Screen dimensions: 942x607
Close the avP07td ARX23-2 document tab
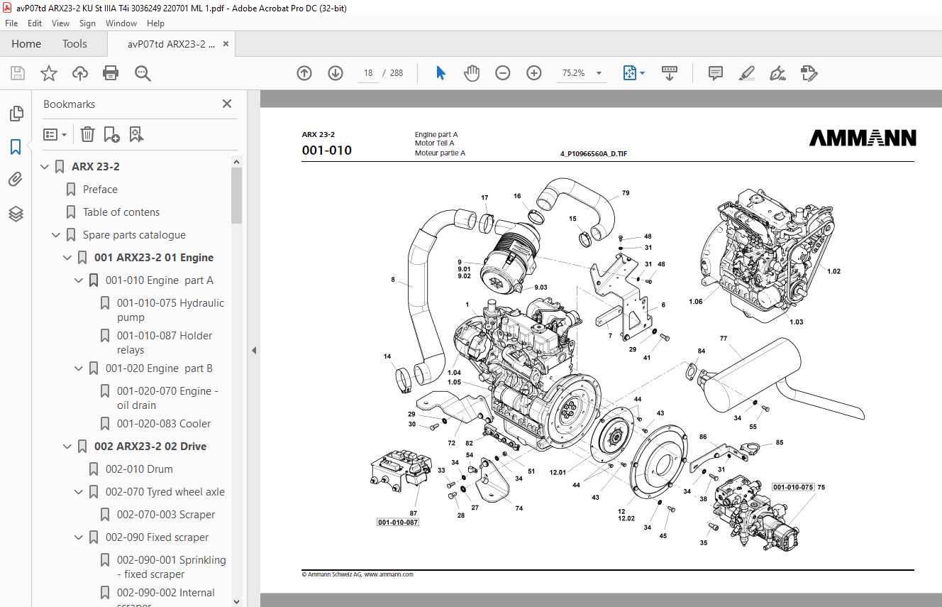pyautogui.click(x=226, y=44)
